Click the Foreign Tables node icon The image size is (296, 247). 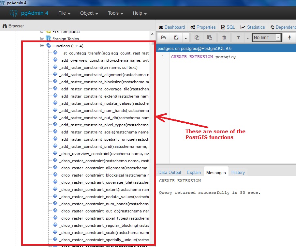click(49, 38)
